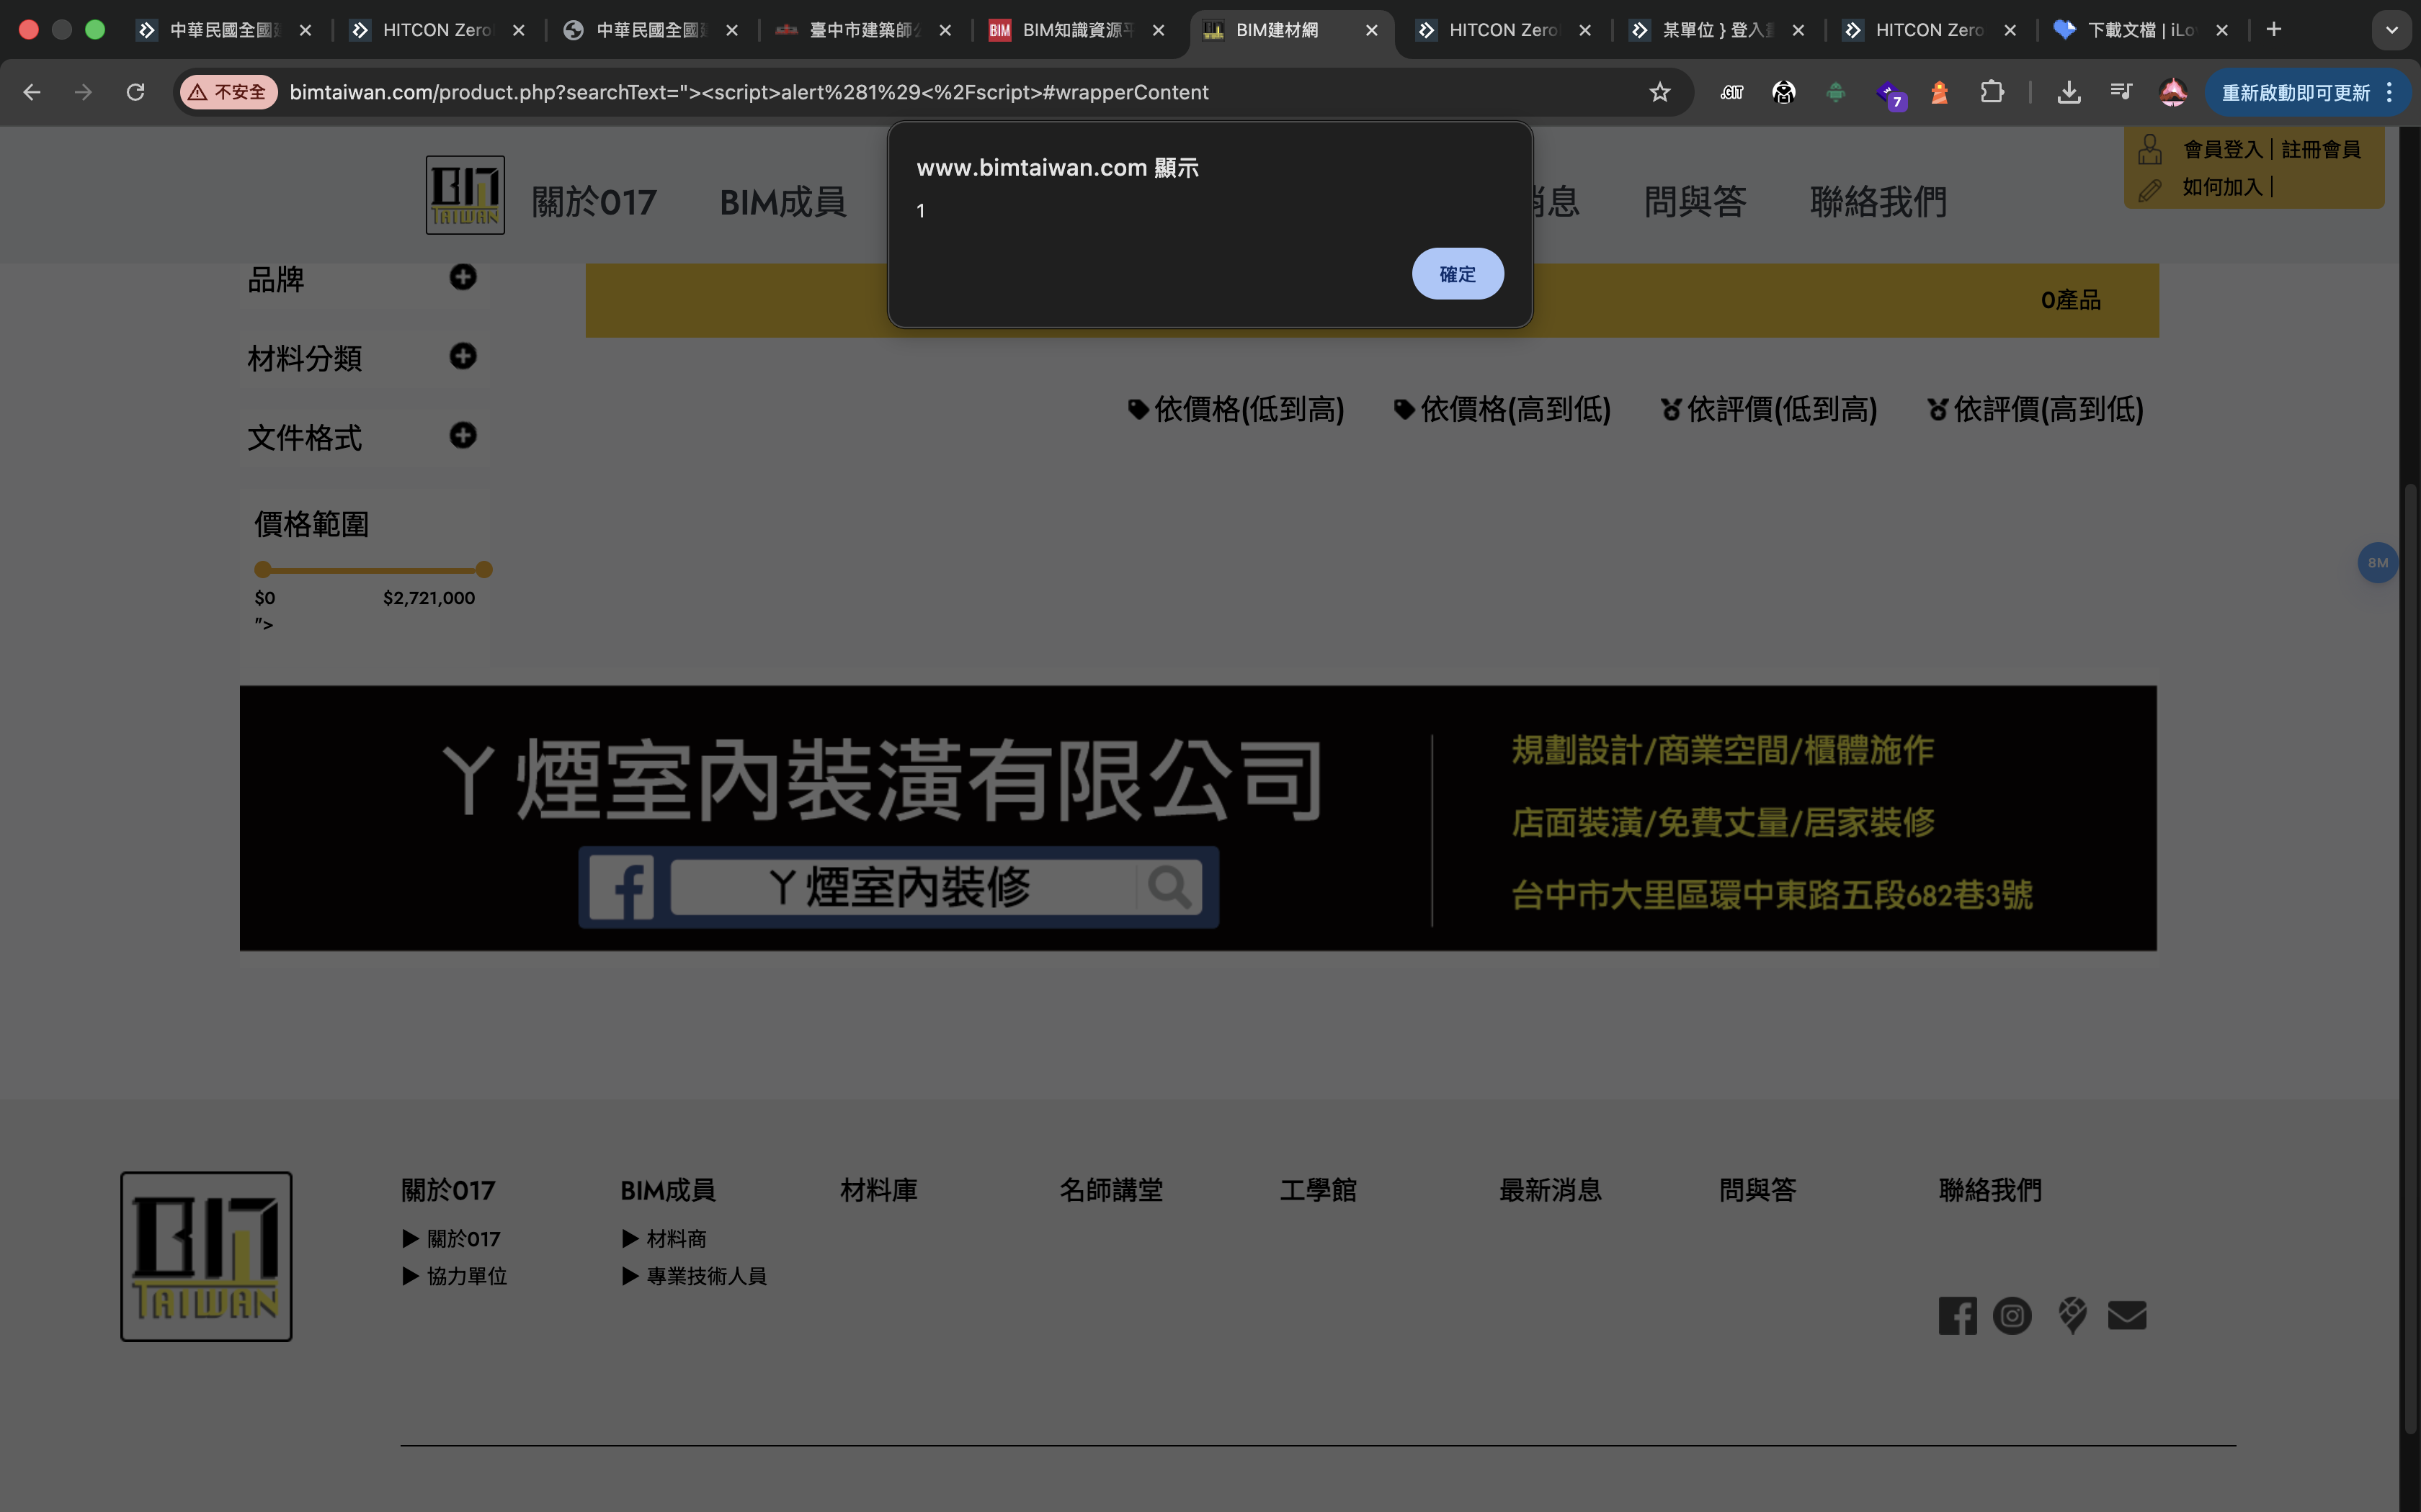Expand the 品牌 filter section
2421x1512 pixels.
(462, 277)
